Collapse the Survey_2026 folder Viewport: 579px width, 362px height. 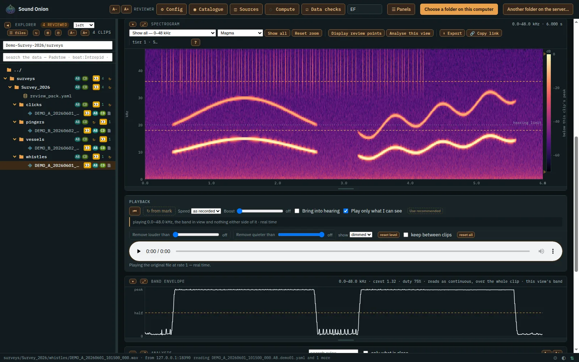pos(10,87)
